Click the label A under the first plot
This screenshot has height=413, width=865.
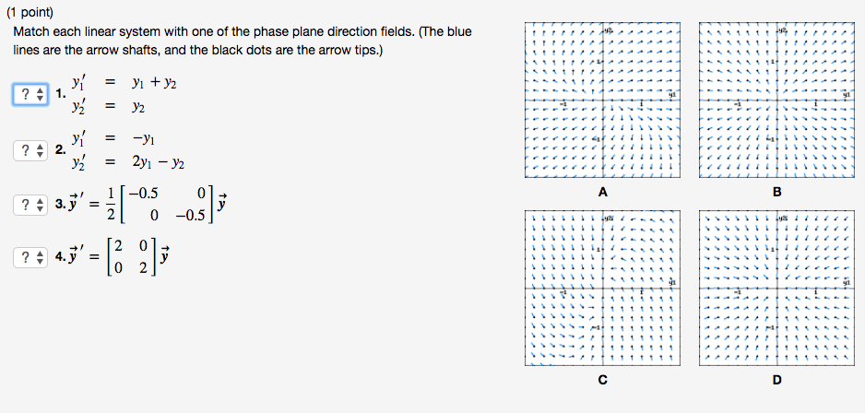[602, 193]
